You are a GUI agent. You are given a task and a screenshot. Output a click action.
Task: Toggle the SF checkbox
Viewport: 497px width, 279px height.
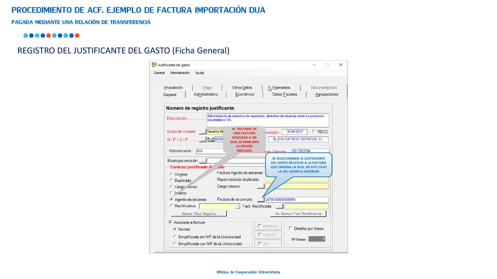click(x=260, y=244)
